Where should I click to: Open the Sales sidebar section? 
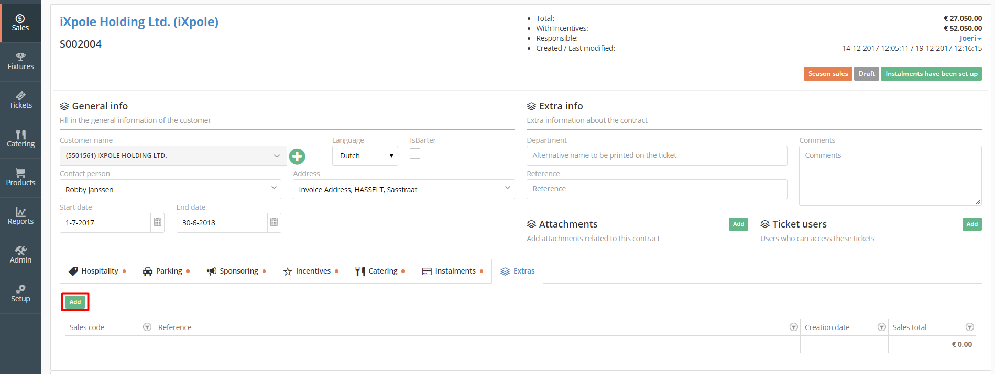point(20,23)
